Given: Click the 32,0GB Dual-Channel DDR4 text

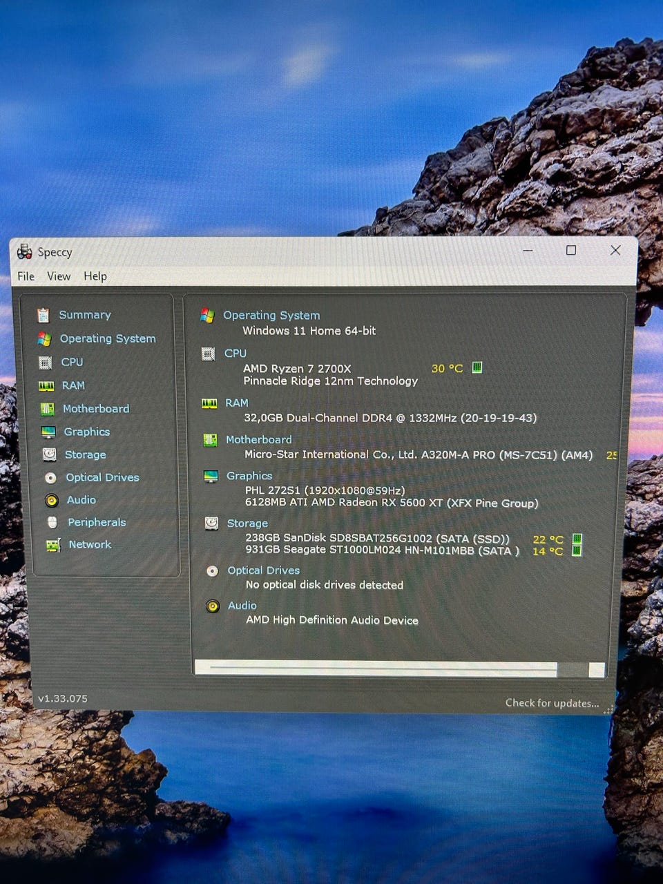Looking at the screenshot, I should click(x=390, y=418).
